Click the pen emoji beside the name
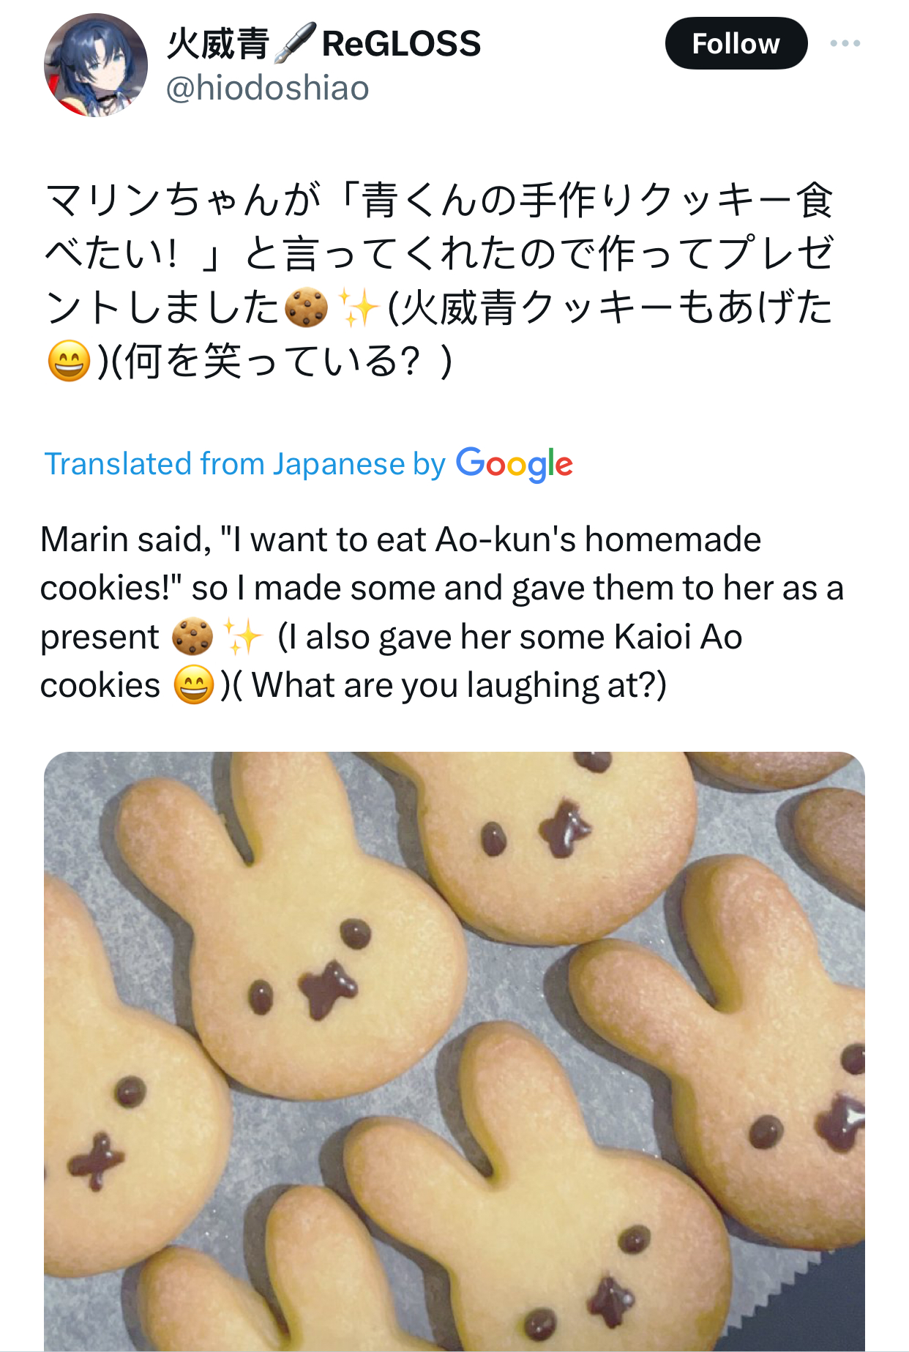Viewport: 909px width, 1352px height. coord(296,43)
